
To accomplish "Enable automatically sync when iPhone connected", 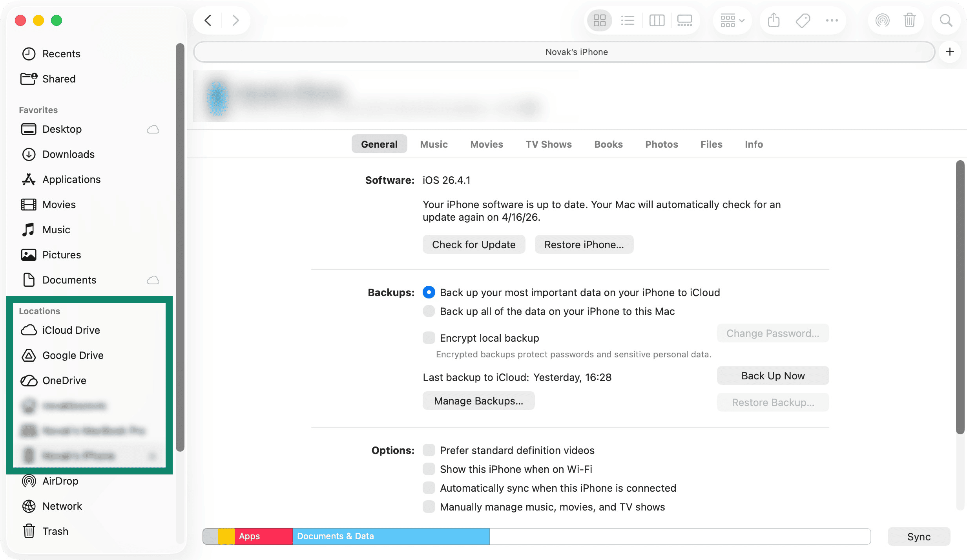I will point(429,488).
